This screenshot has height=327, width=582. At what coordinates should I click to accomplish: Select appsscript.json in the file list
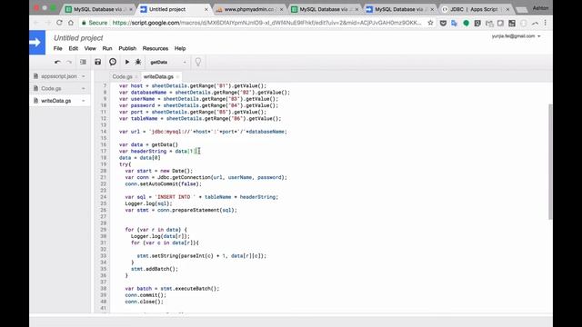60,76
